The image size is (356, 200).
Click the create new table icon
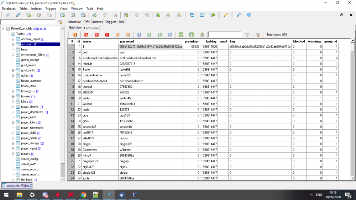(x=62, y=15)
